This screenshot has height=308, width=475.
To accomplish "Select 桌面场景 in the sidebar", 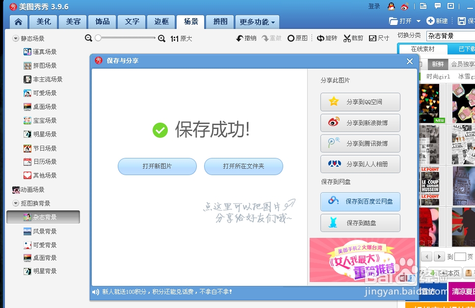I will point(40,106).
